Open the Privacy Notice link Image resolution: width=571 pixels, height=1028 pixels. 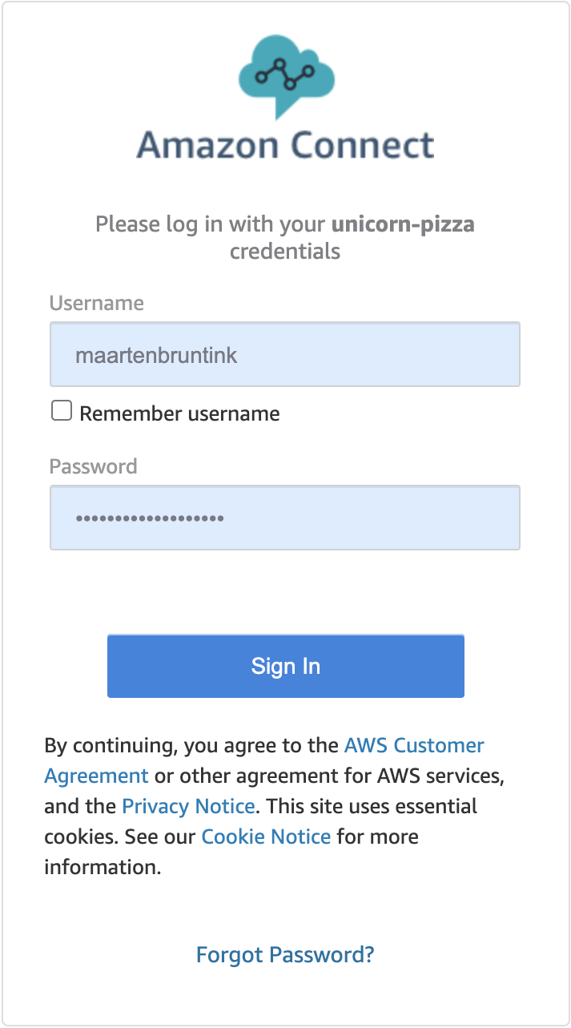coord(188,806)
